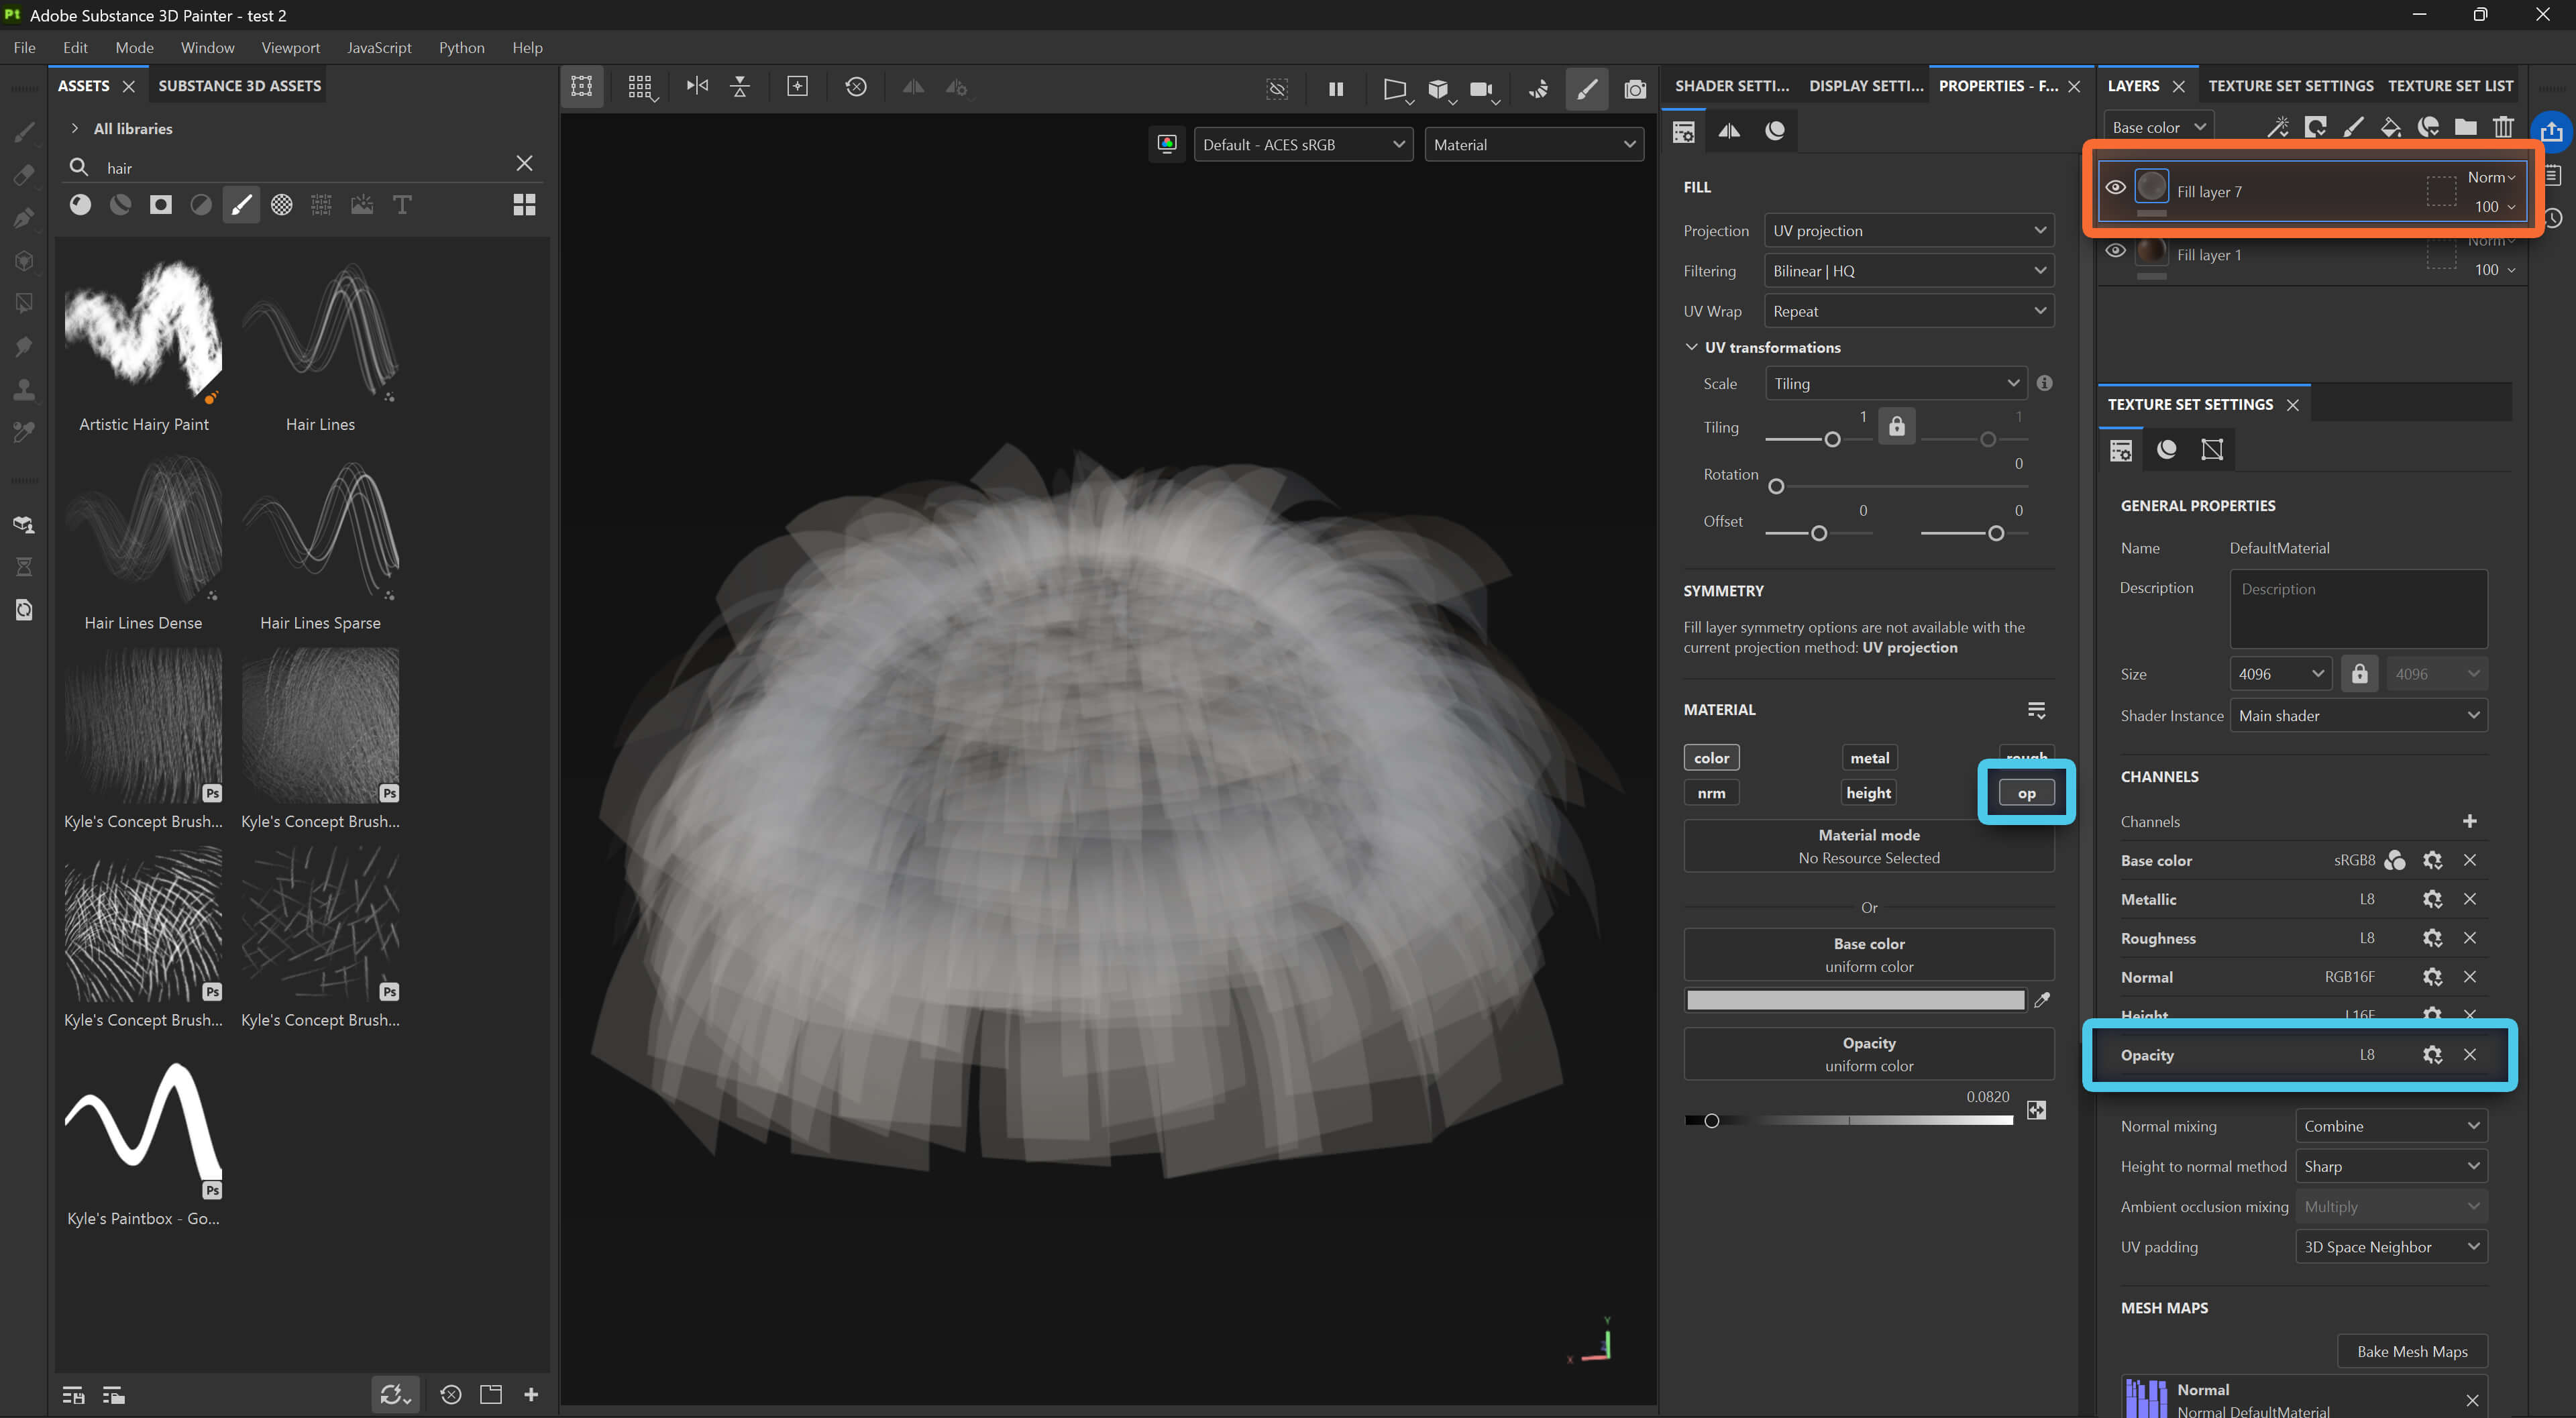Click the Base color uniform color button

pyautogui.click(x=1868, y=954)
